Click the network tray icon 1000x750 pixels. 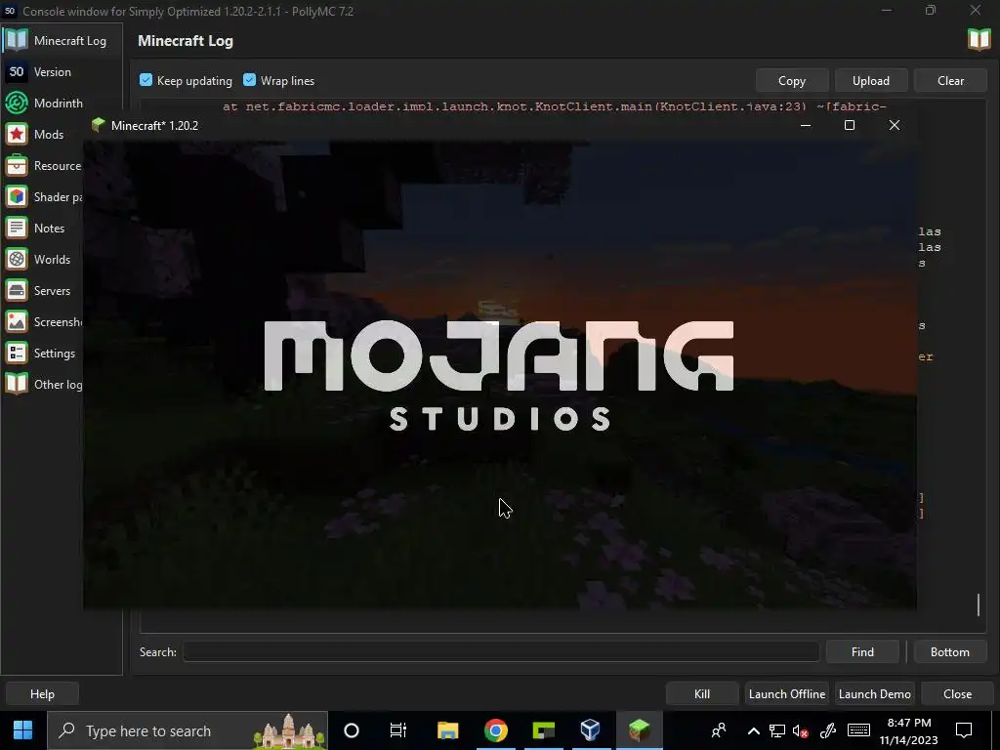point(776,730)
